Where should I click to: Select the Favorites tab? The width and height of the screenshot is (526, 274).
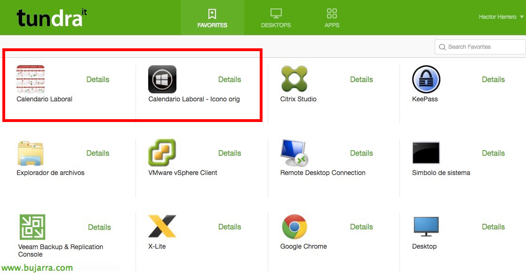pos(212,18)
